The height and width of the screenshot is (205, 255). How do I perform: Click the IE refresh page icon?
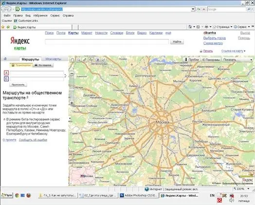[199, 9]
